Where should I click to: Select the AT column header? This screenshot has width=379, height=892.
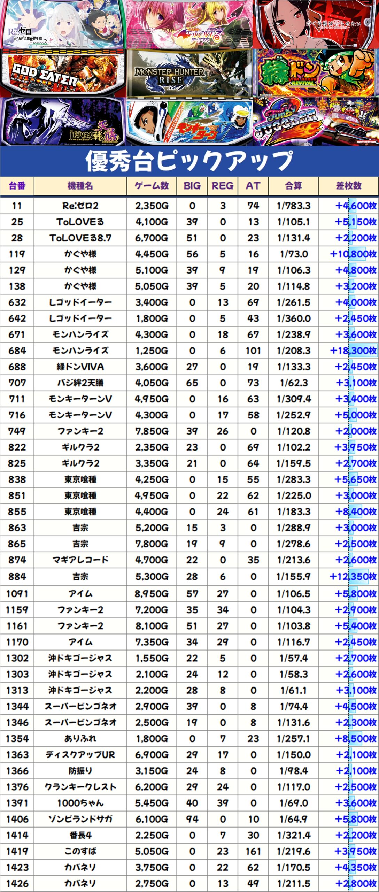coord(253,186)
